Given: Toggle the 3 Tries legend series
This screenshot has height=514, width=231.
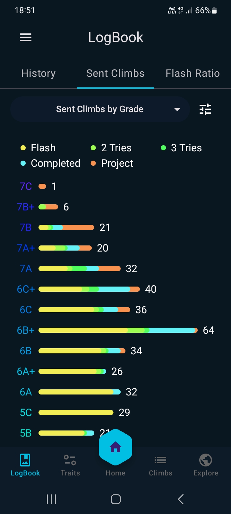Looking at the screenshot, I should point(182,148).
